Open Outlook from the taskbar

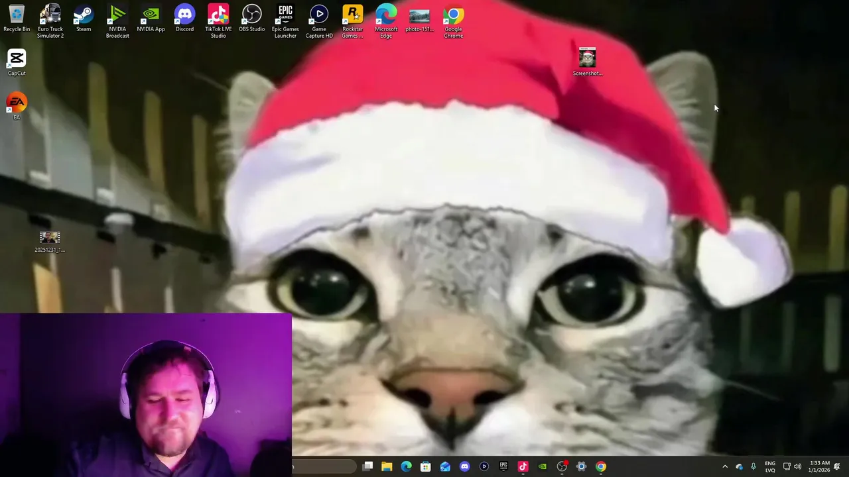click(445, 466)
